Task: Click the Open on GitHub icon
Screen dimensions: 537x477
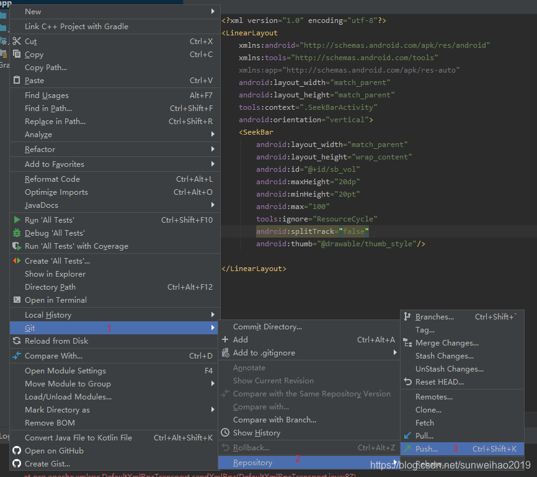Action: coord(17,450)
